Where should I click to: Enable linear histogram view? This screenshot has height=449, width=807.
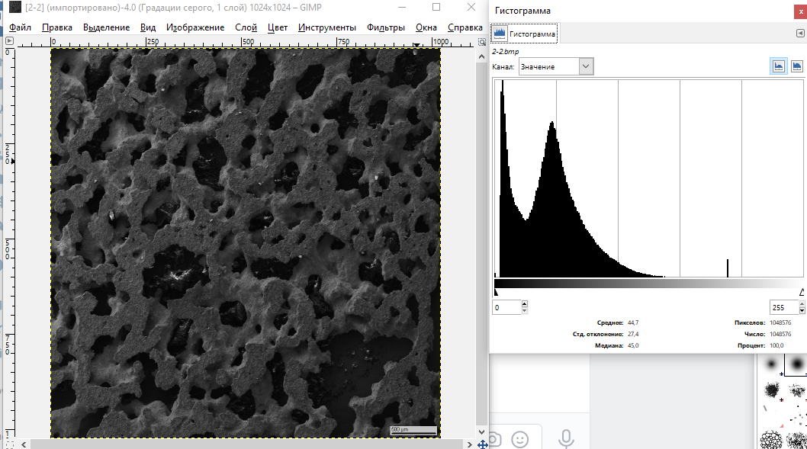pyautogui.click(x=778, y=66)
